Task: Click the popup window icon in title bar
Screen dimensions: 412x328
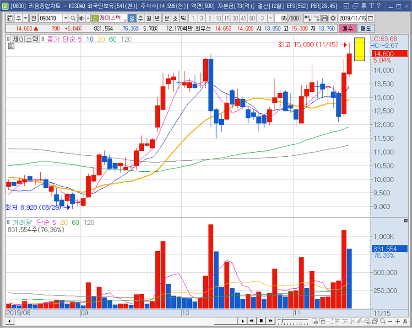Action: click(355, 5)
